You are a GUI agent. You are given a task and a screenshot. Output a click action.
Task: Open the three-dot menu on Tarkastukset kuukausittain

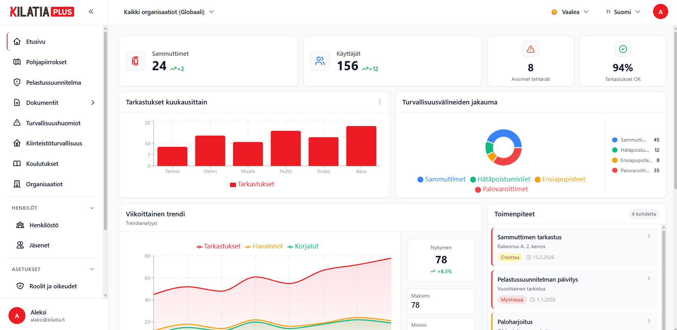pyautogui.click(x=379, y=102)
